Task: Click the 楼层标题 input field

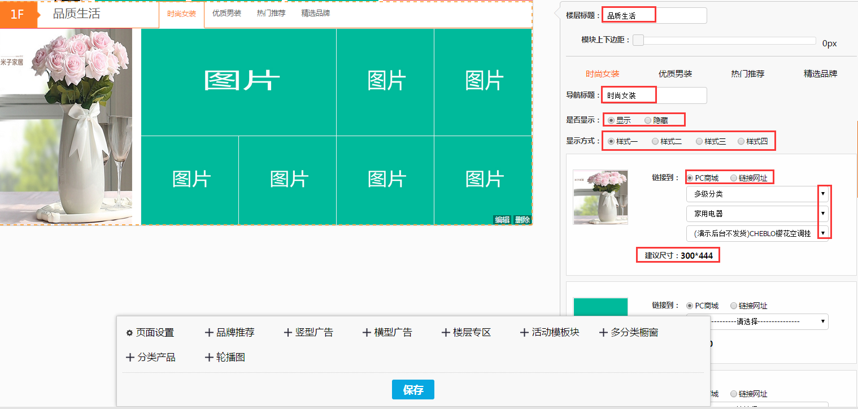Action: [654, 16]
